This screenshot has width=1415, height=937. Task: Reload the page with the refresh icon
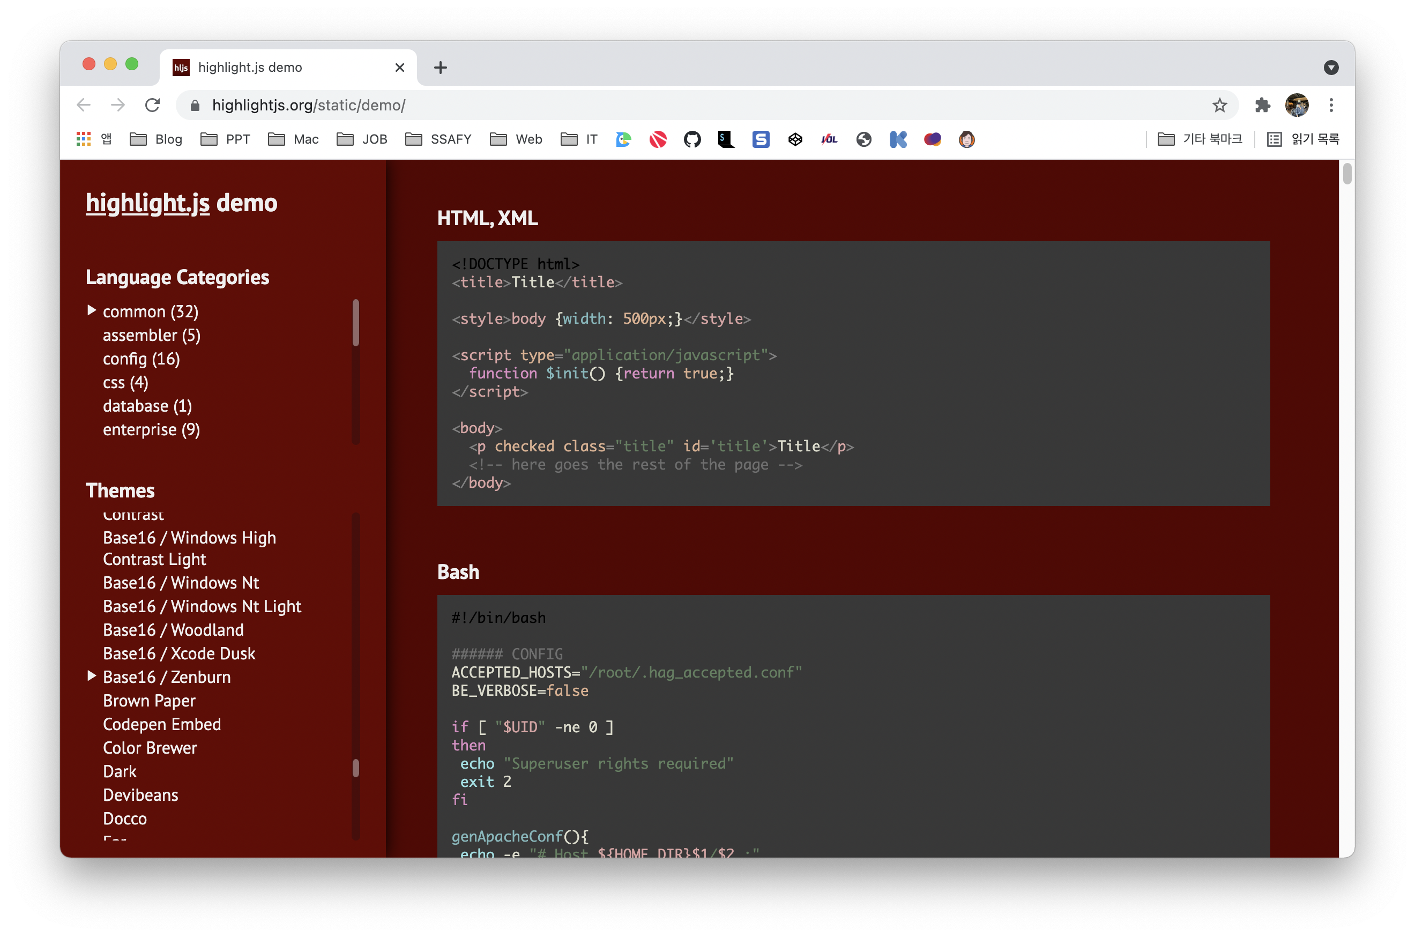[x=152, y=105]
